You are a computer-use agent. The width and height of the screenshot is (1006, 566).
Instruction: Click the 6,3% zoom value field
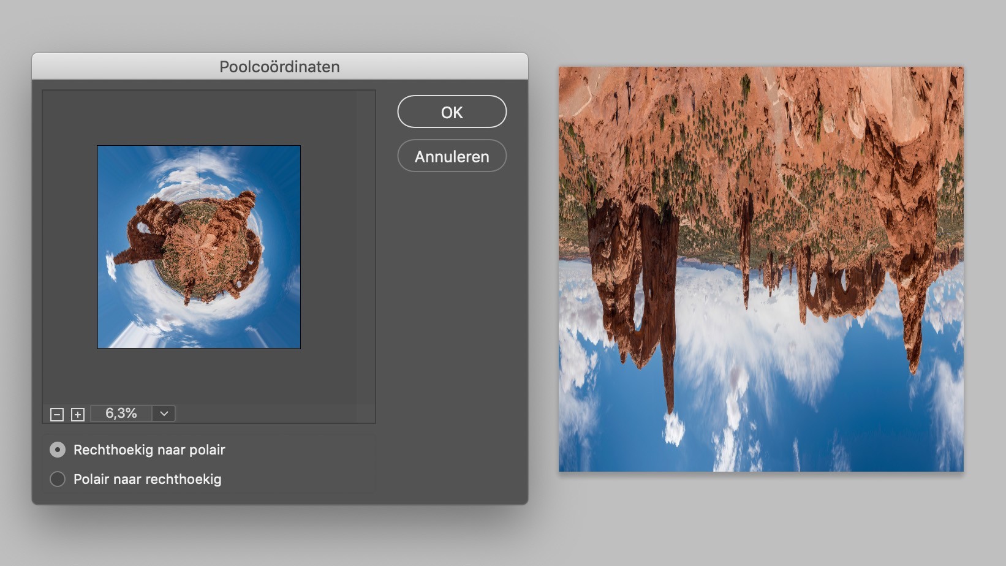pyautogui.click(x=121, y=413)
